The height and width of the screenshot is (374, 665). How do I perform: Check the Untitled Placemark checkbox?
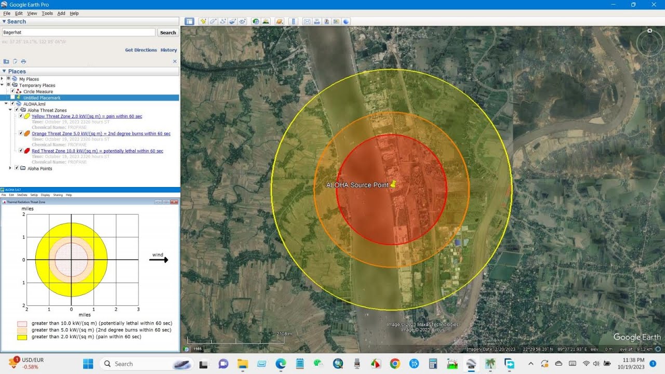(12, 97)
